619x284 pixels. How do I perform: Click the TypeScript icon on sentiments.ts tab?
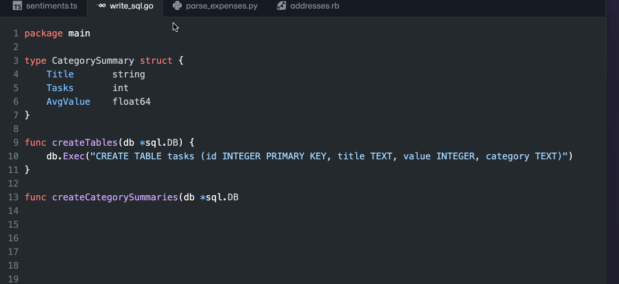click(17, 6)
